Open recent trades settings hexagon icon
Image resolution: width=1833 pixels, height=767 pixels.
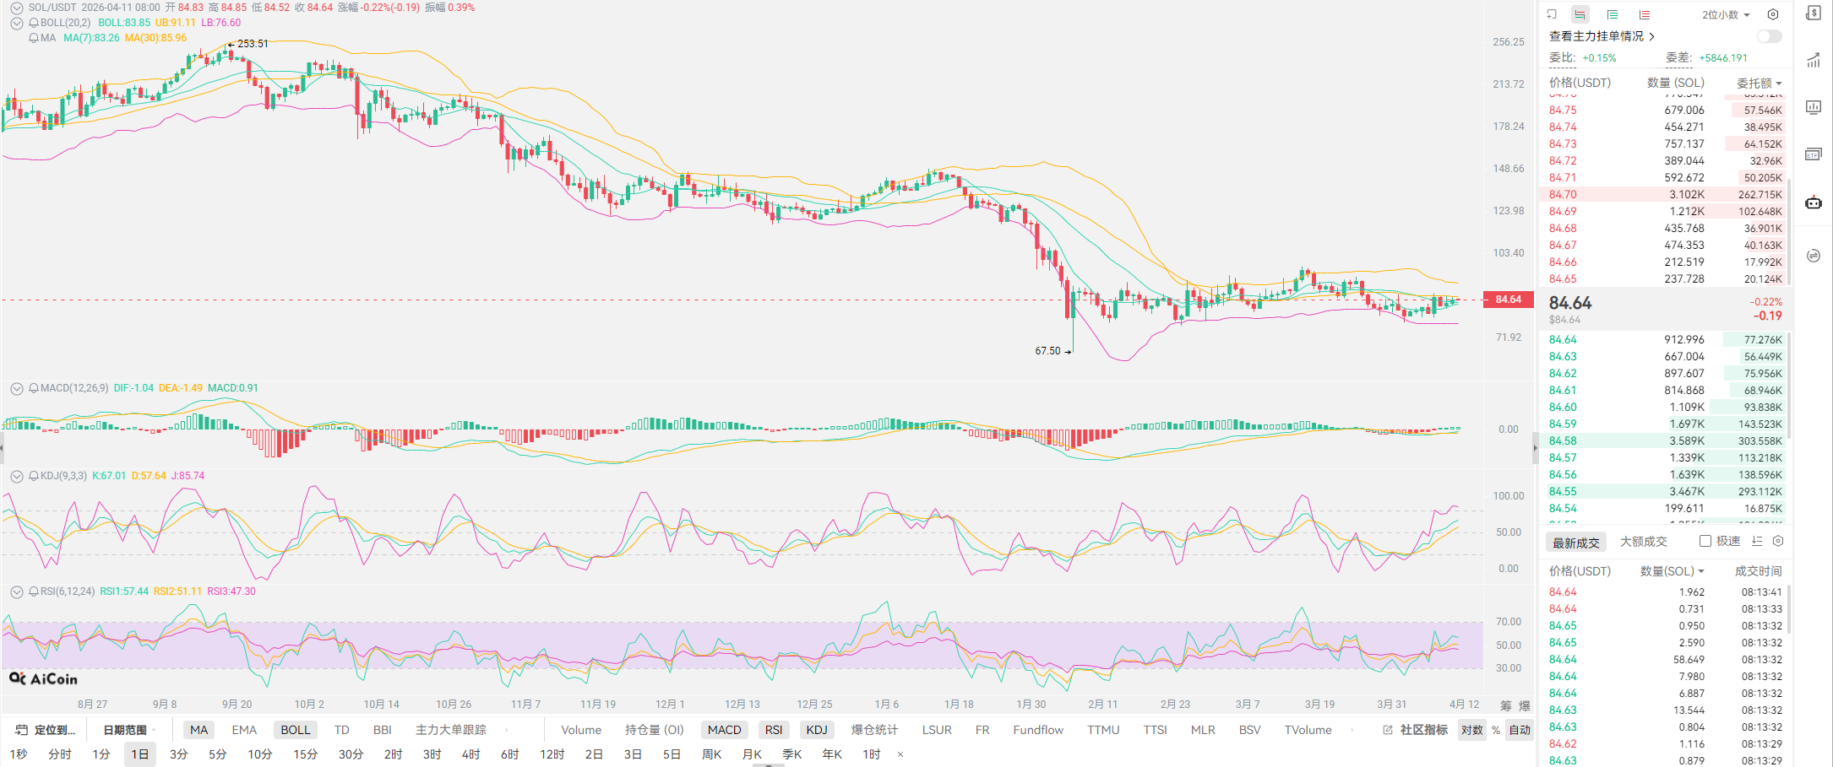click(x=1778, y=541)
